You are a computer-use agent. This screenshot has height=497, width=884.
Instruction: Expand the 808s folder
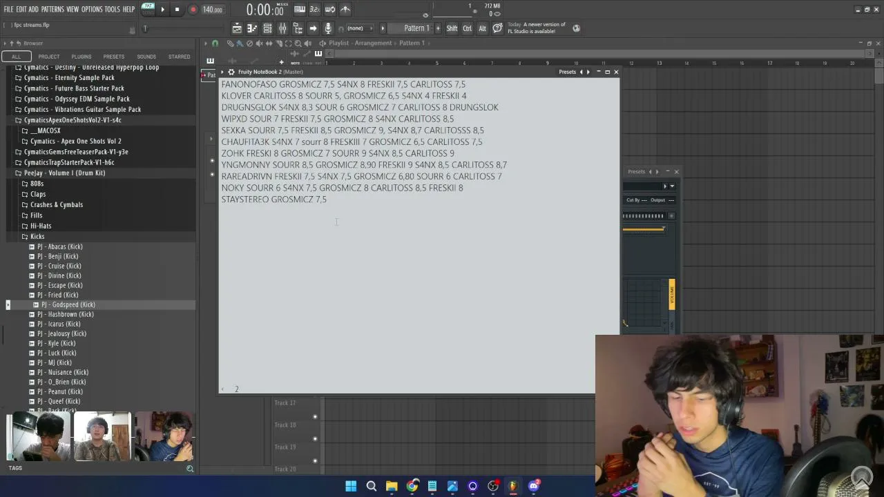tap(37, 184)
